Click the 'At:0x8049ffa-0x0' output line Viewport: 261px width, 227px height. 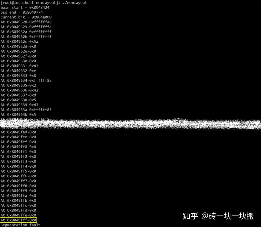click(x=18, y=196)
